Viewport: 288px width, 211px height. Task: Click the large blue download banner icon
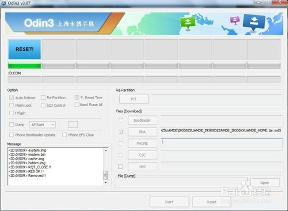253,22
